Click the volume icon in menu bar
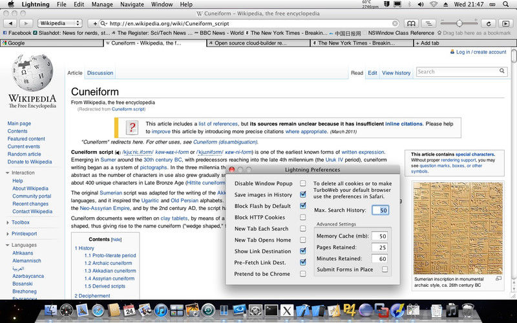 tap(421, 5)
